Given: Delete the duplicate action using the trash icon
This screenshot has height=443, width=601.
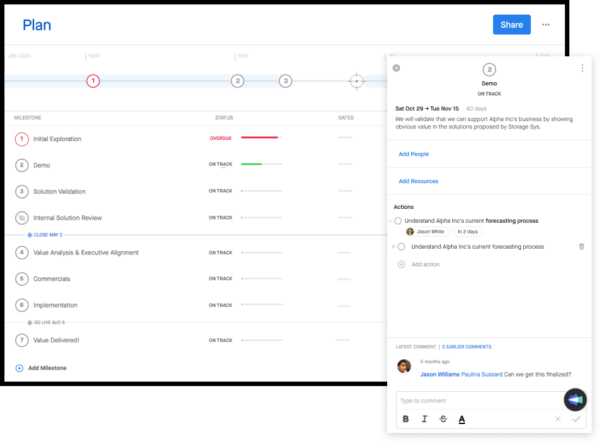Looking at the screenshot, I should (x=581, y=246).
